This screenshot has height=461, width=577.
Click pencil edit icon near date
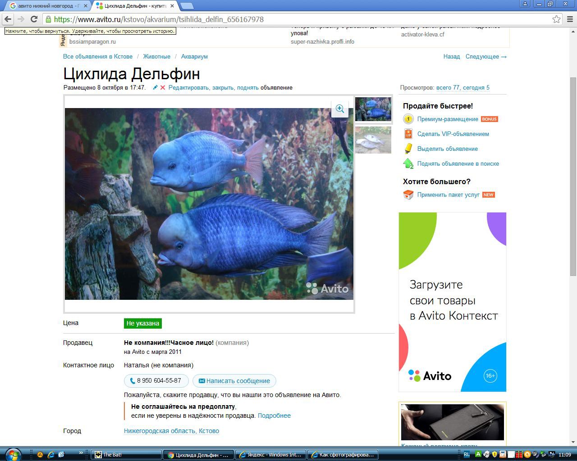tap(155, 87)
